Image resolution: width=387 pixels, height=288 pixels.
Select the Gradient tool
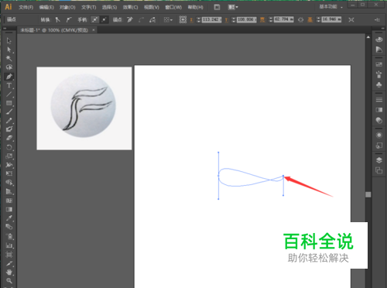click(x=9, y=209)
